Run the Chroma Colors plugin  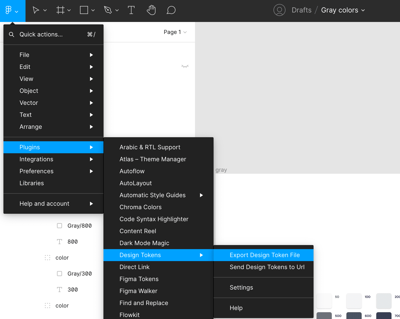[158, 207]
